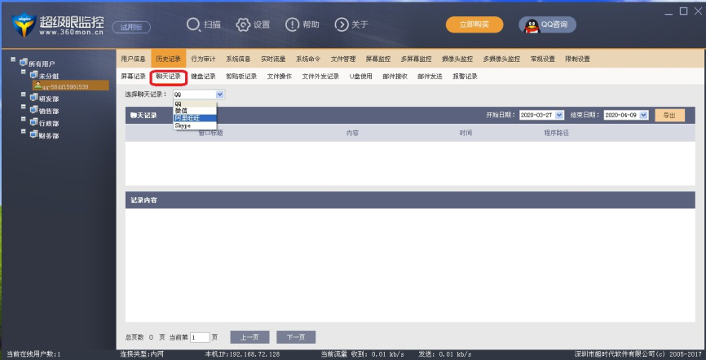The height and width of the screenshot is (360, 706).
Task: Open the 多摄像头监控 tab
Action: (x=501, y=59)
